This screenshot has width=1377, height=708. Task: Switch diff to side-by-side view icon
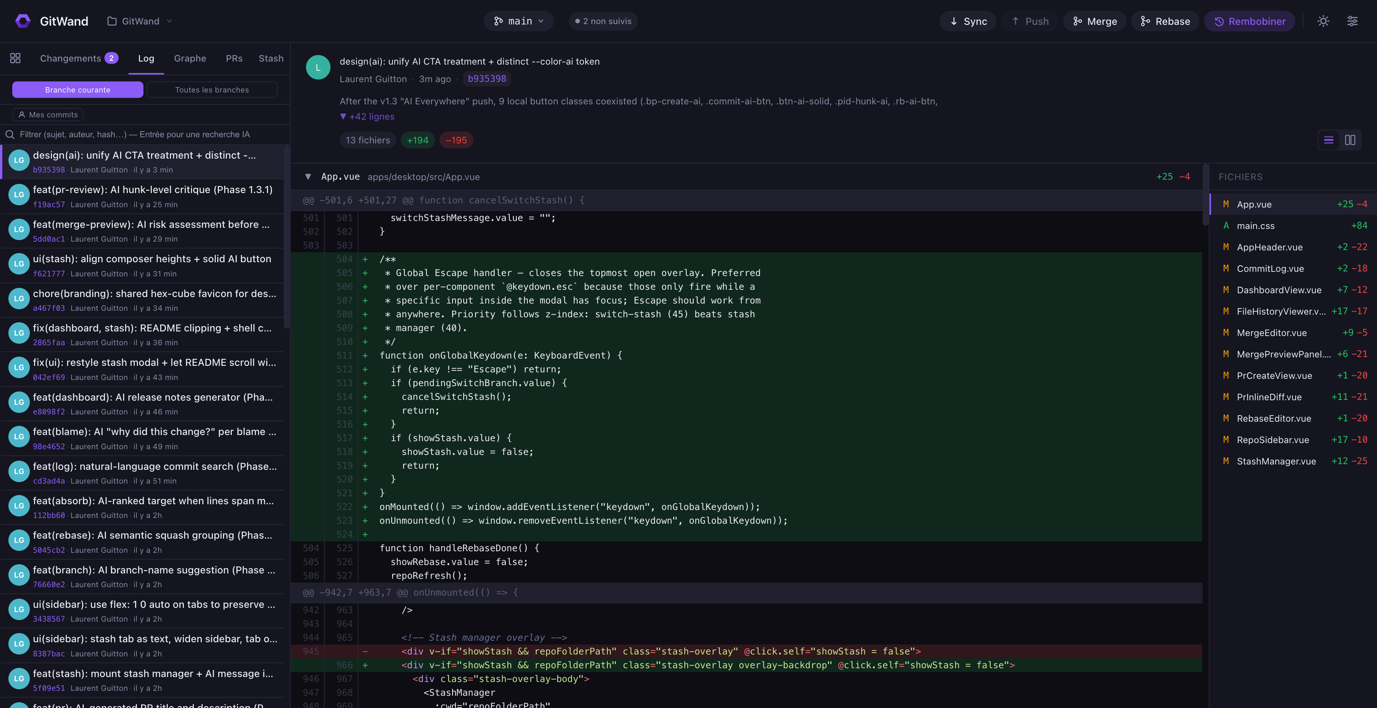(1351, 140)
